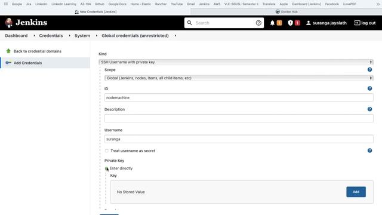The image size is (382, 215).
Task: Click the Docker Hub tab favicon
Action: 278,11
